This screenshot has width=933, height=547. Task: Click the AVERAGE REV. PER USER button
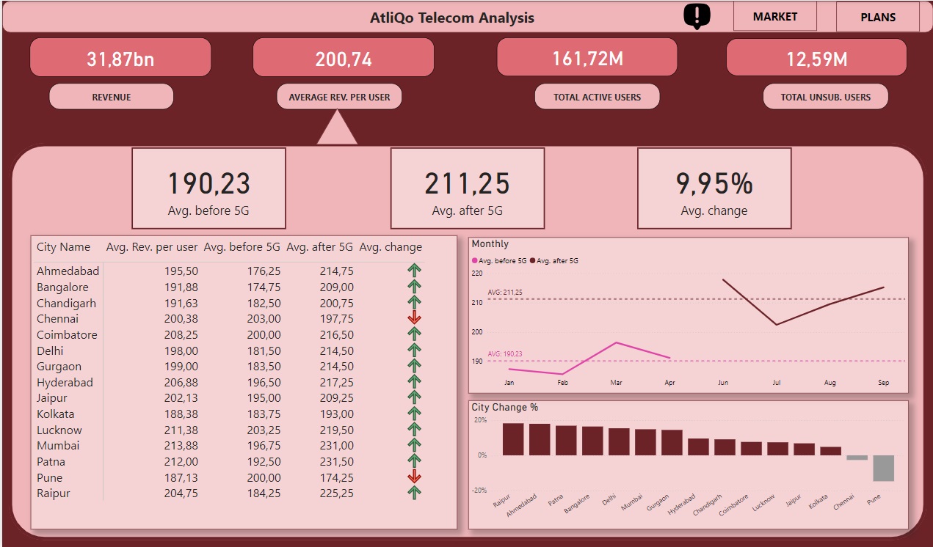(339, 97)
